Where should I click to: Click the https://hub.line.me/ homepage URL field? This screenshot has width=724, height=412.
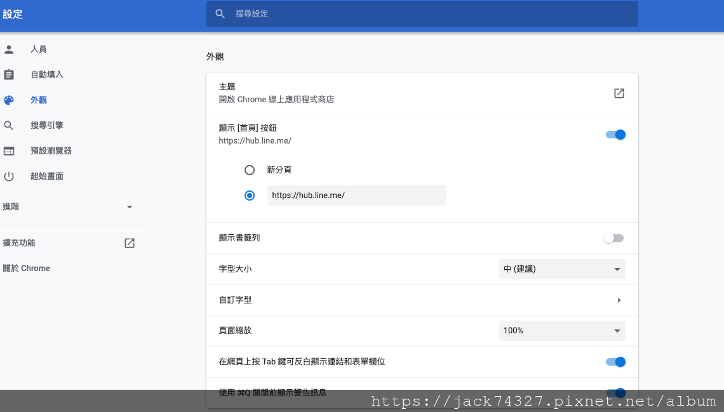pyautogui.click(x=356, y=196)
